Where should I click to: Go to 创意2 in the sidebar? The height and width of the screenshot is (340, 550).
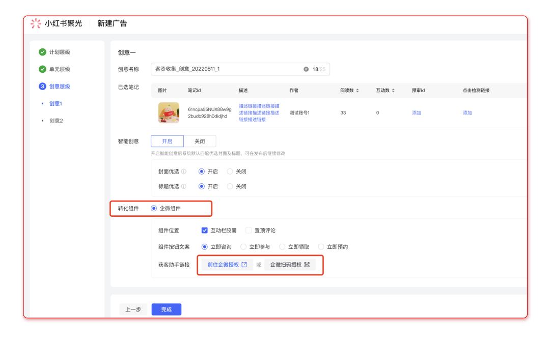point(56,121)
